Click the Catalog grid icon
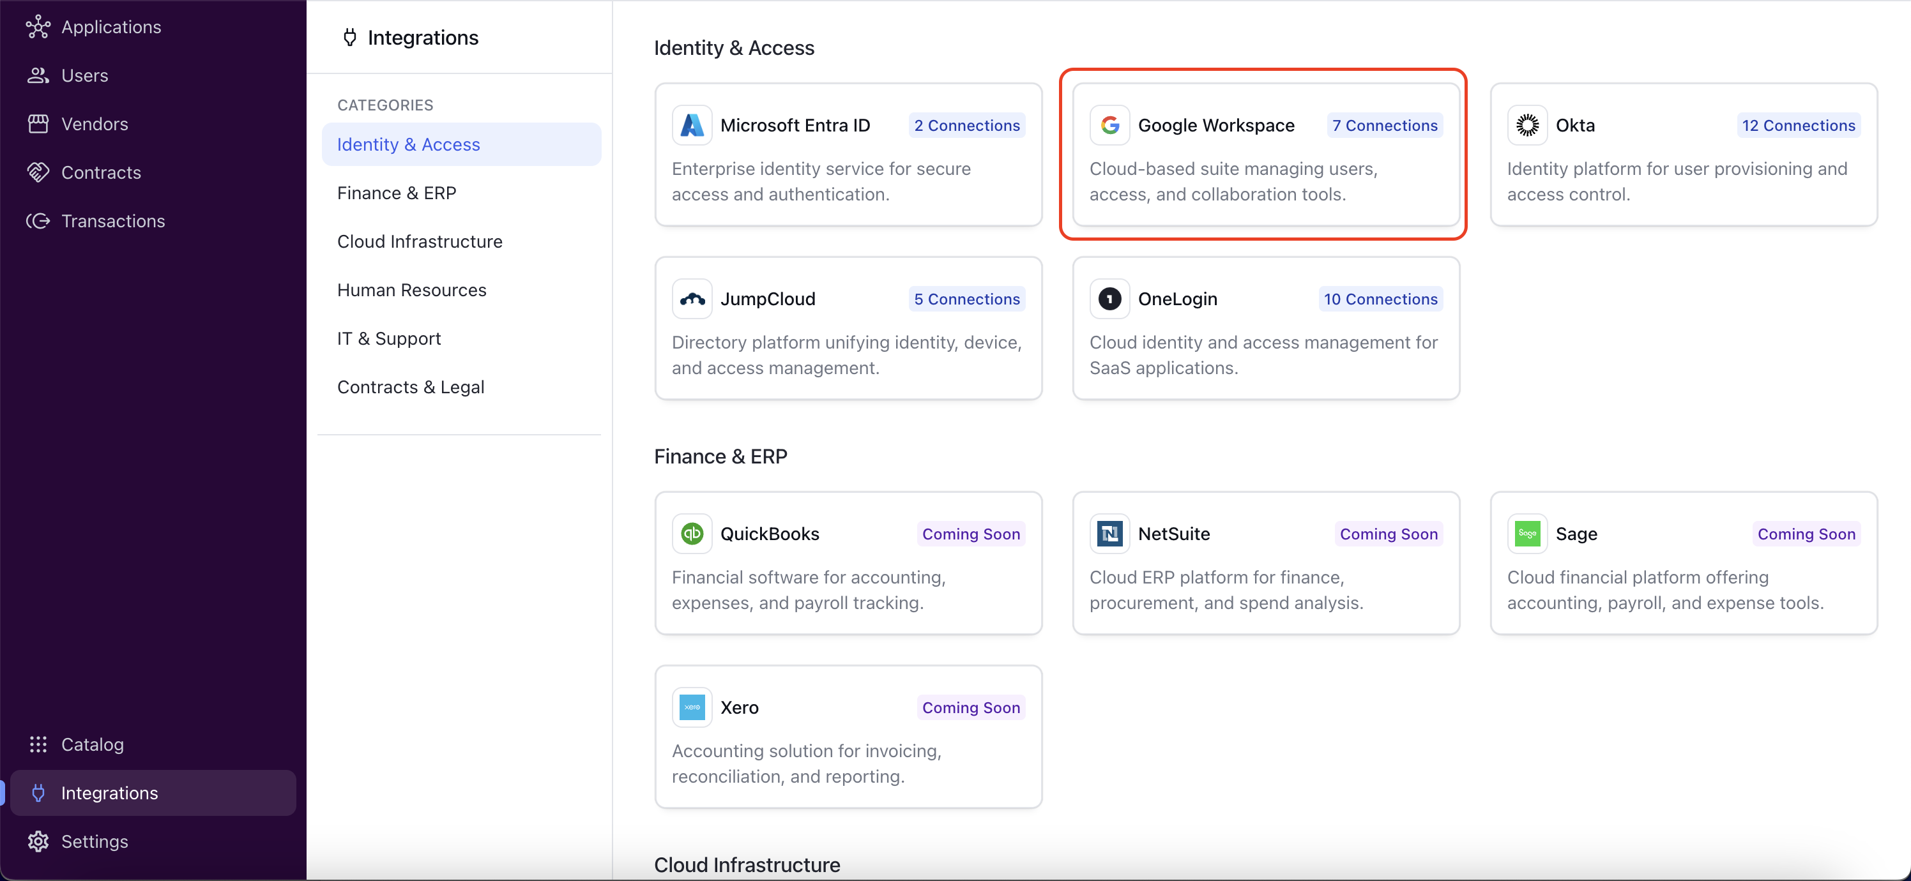 point(38,744)
